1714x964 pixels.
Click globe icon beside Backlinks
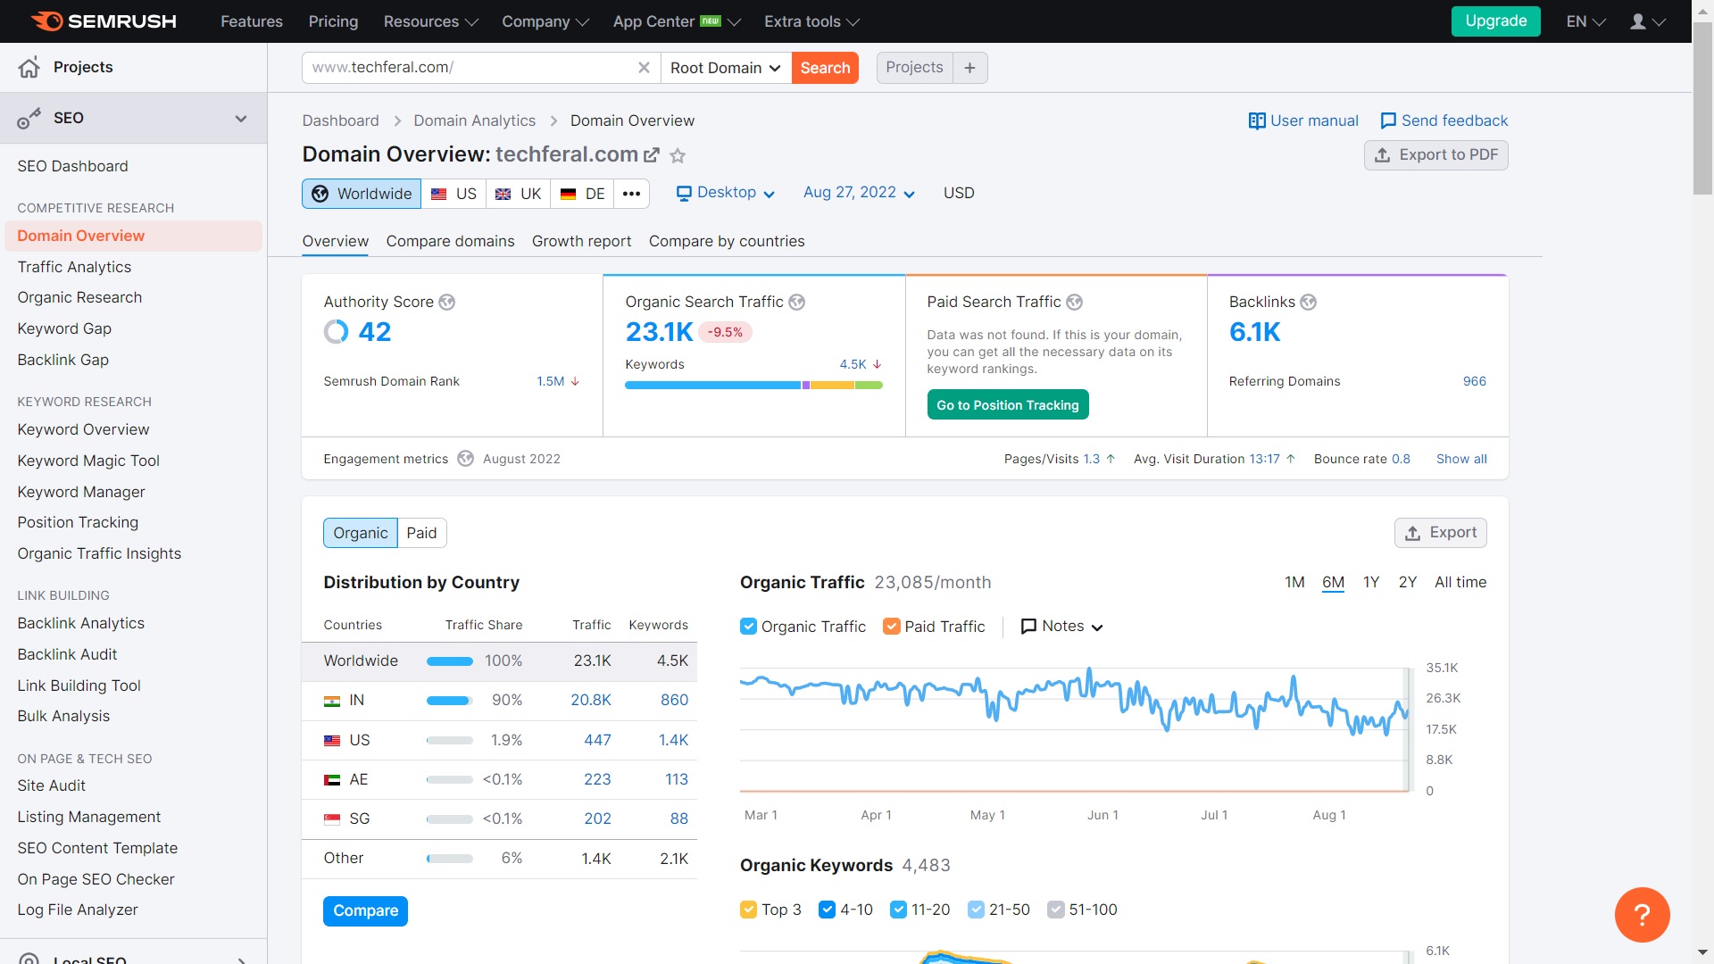coord(1309,303)
